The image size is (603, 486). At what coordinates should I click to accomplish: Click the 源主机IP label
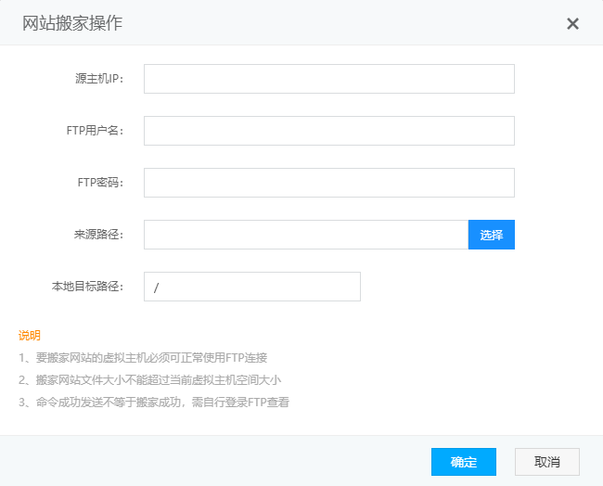[x=99, y=79]
